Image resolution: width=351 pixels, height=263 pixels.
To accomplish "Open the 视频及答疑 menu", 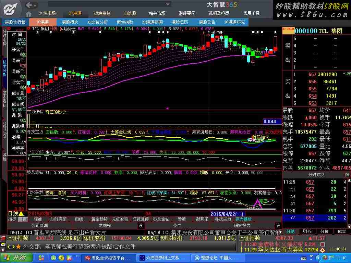I will pos(219,13).
